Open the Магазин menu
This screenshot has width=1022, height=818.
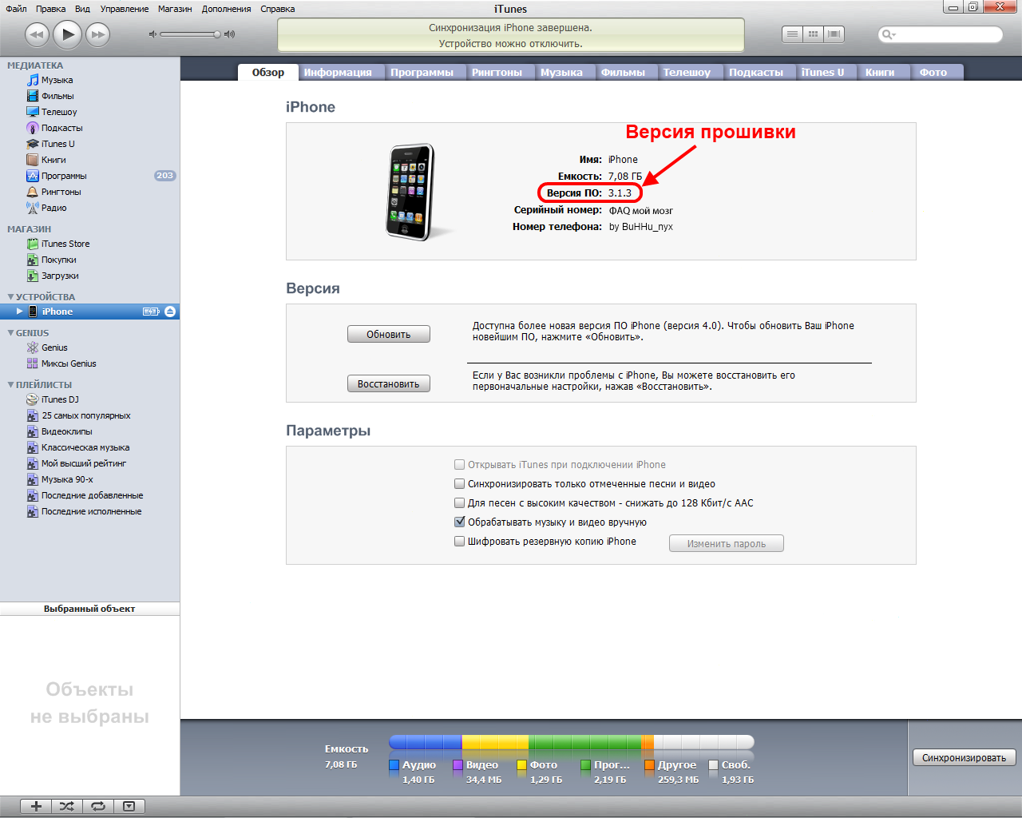[x=175, y=9]
